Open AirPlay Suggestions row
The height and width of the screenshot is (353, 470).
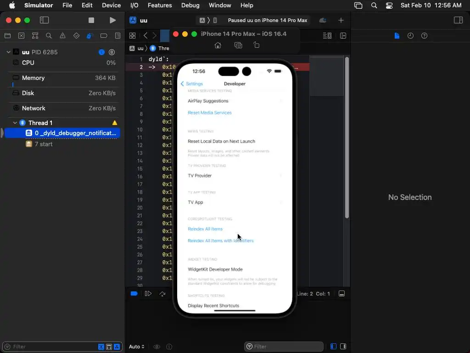pyautogui.click(x=235, y=101)
